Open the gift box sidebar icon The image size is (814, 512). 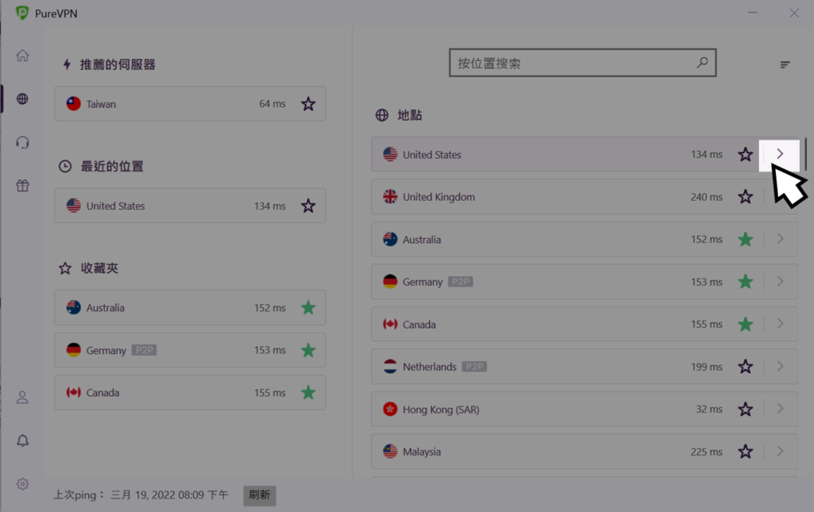[x=22, y=186]
